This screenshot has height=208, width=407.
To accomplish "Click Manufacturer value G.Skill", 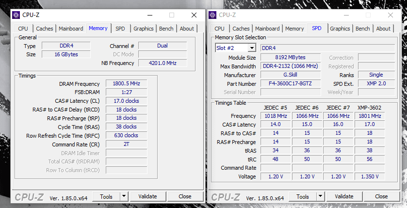I will coord(291,75).
